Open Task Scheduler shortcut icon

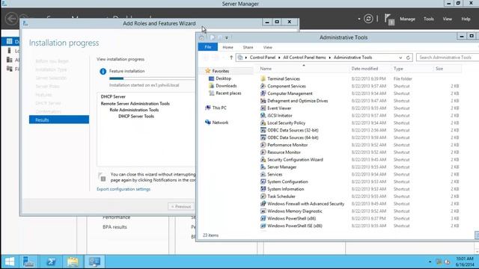coord(263,196)
